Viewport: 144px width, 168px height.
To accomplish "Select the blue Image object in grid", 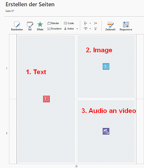I will (x=106, y=66).
